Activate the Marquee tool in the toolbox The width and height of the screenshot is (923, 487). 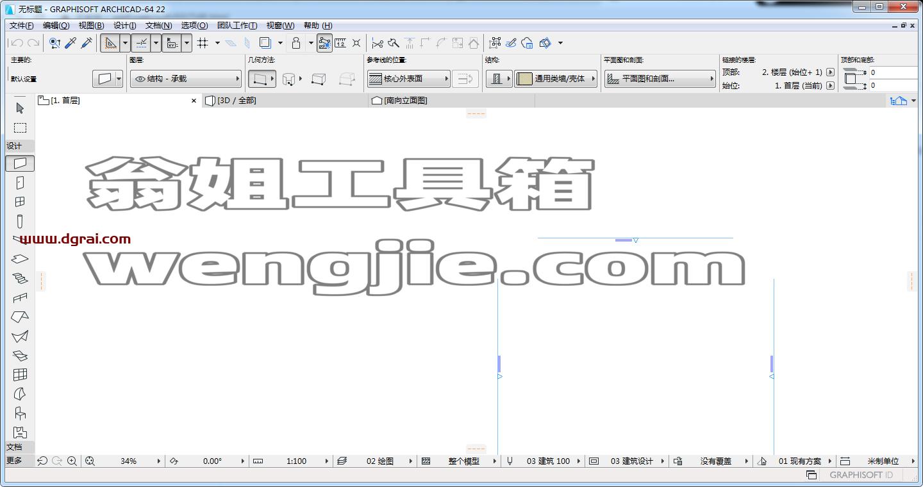coord(20,128)
